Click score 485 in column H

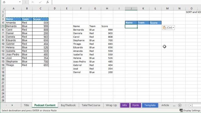[x=107, y=62]
